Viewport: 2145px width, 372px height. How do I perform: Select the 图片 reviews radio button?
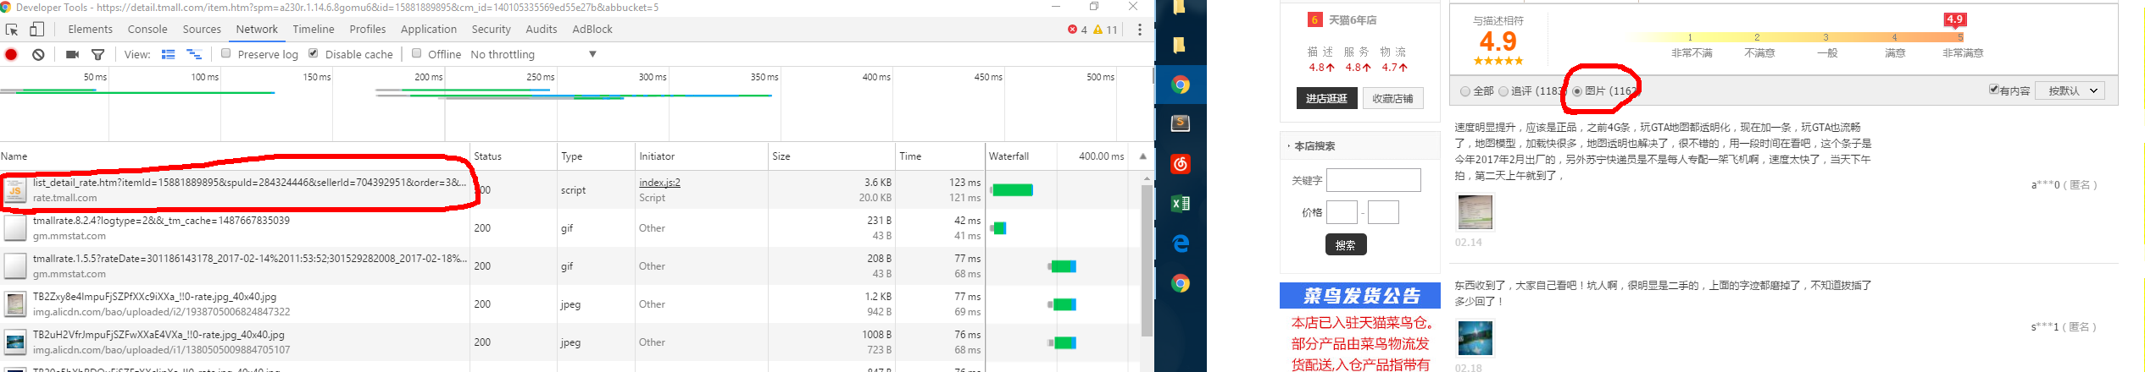click(x=1577, y=91)
